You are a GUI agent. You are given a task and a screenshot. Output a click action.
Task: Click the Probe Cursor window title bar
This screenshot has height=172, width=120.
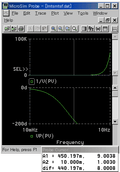(x=80, y=150)
